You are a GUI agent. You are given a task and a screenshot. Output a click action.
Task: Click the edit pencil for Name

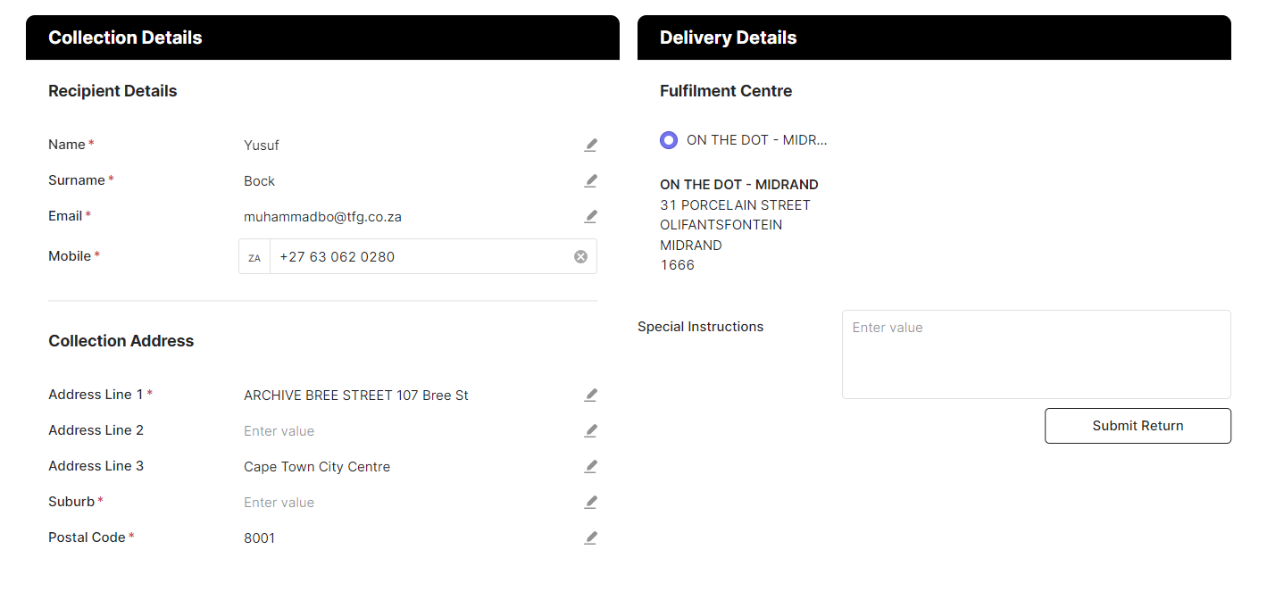590,145
